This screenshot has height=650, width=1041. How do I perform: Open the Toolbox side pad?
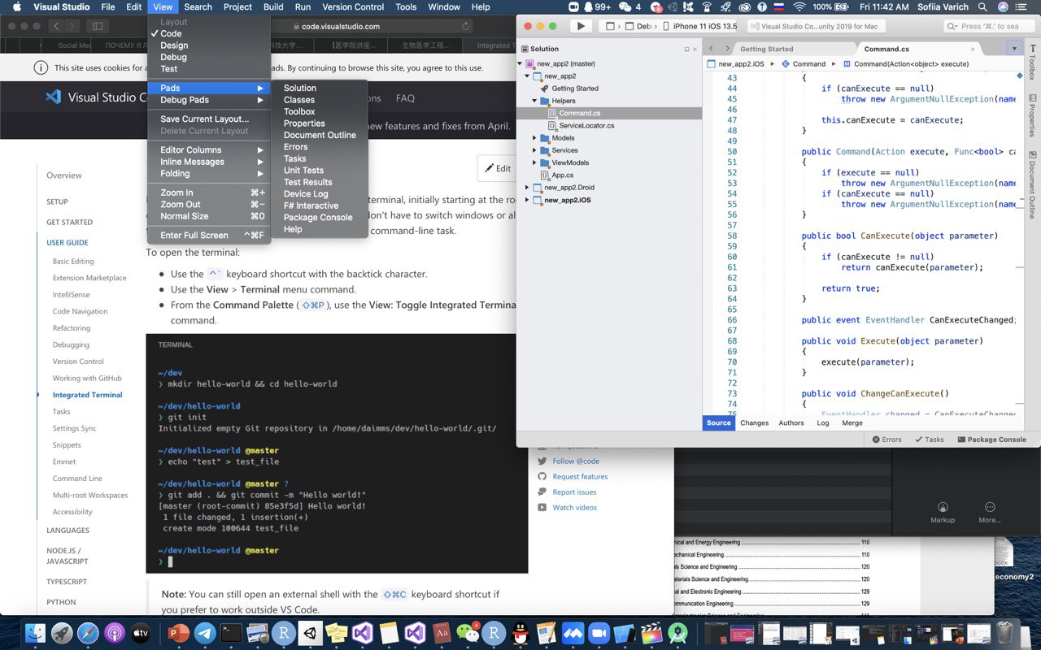click(1032, 63)
